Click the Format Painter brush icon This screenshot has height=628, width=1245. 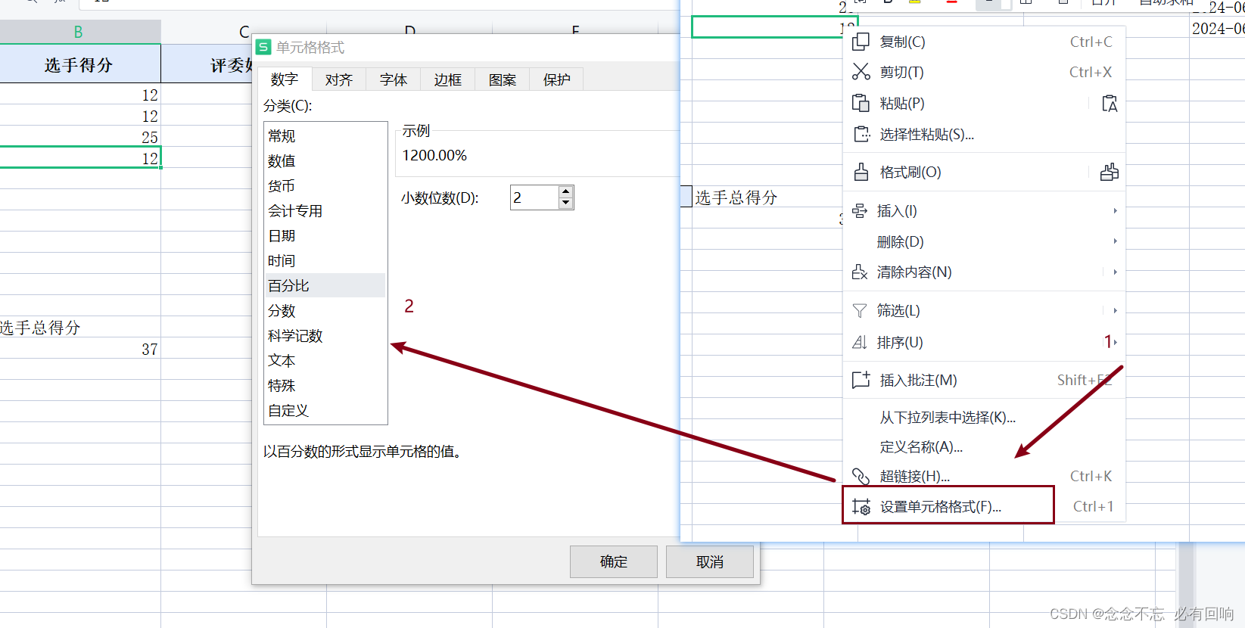point(861,172)
